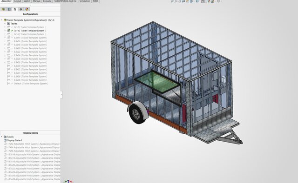The width and height of the screenshot is (298, 183).
Task: Switch to the Assembly tab
Action: [x=6, y=1]
